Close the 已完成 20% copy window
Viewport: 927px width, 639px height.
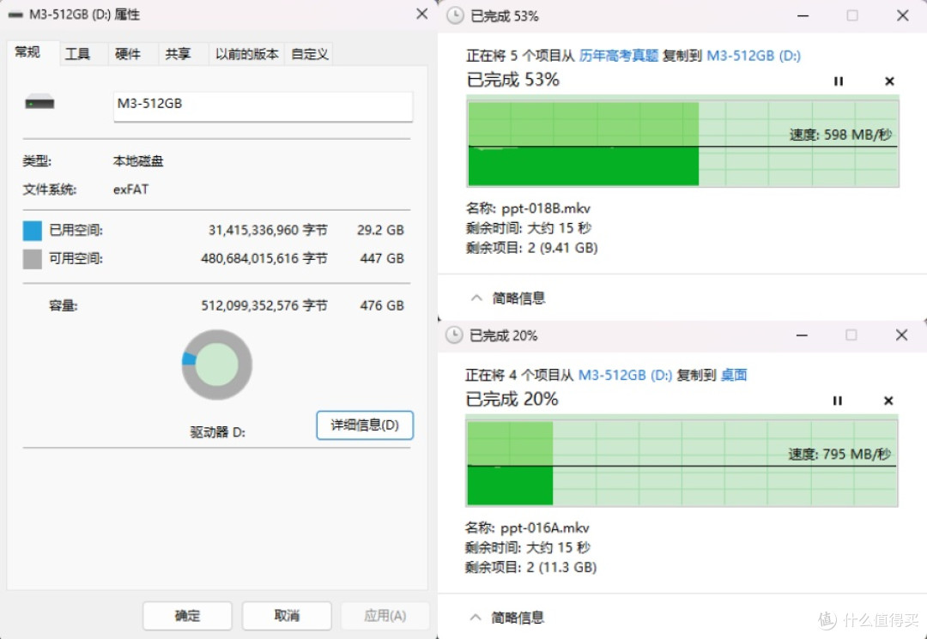coord(901,335)
